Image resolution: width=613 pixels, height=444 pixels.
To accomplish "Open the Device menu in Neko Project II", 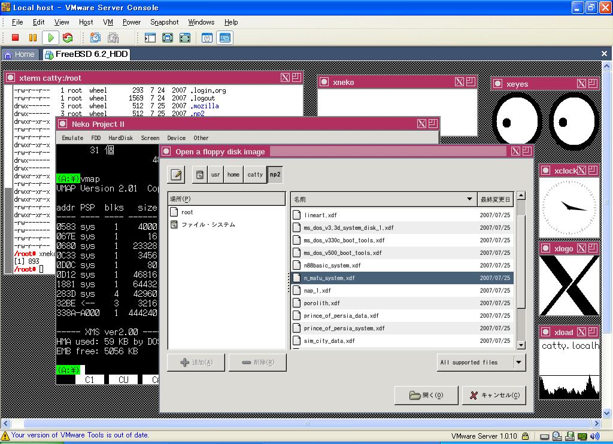I will tap(177, 138).
